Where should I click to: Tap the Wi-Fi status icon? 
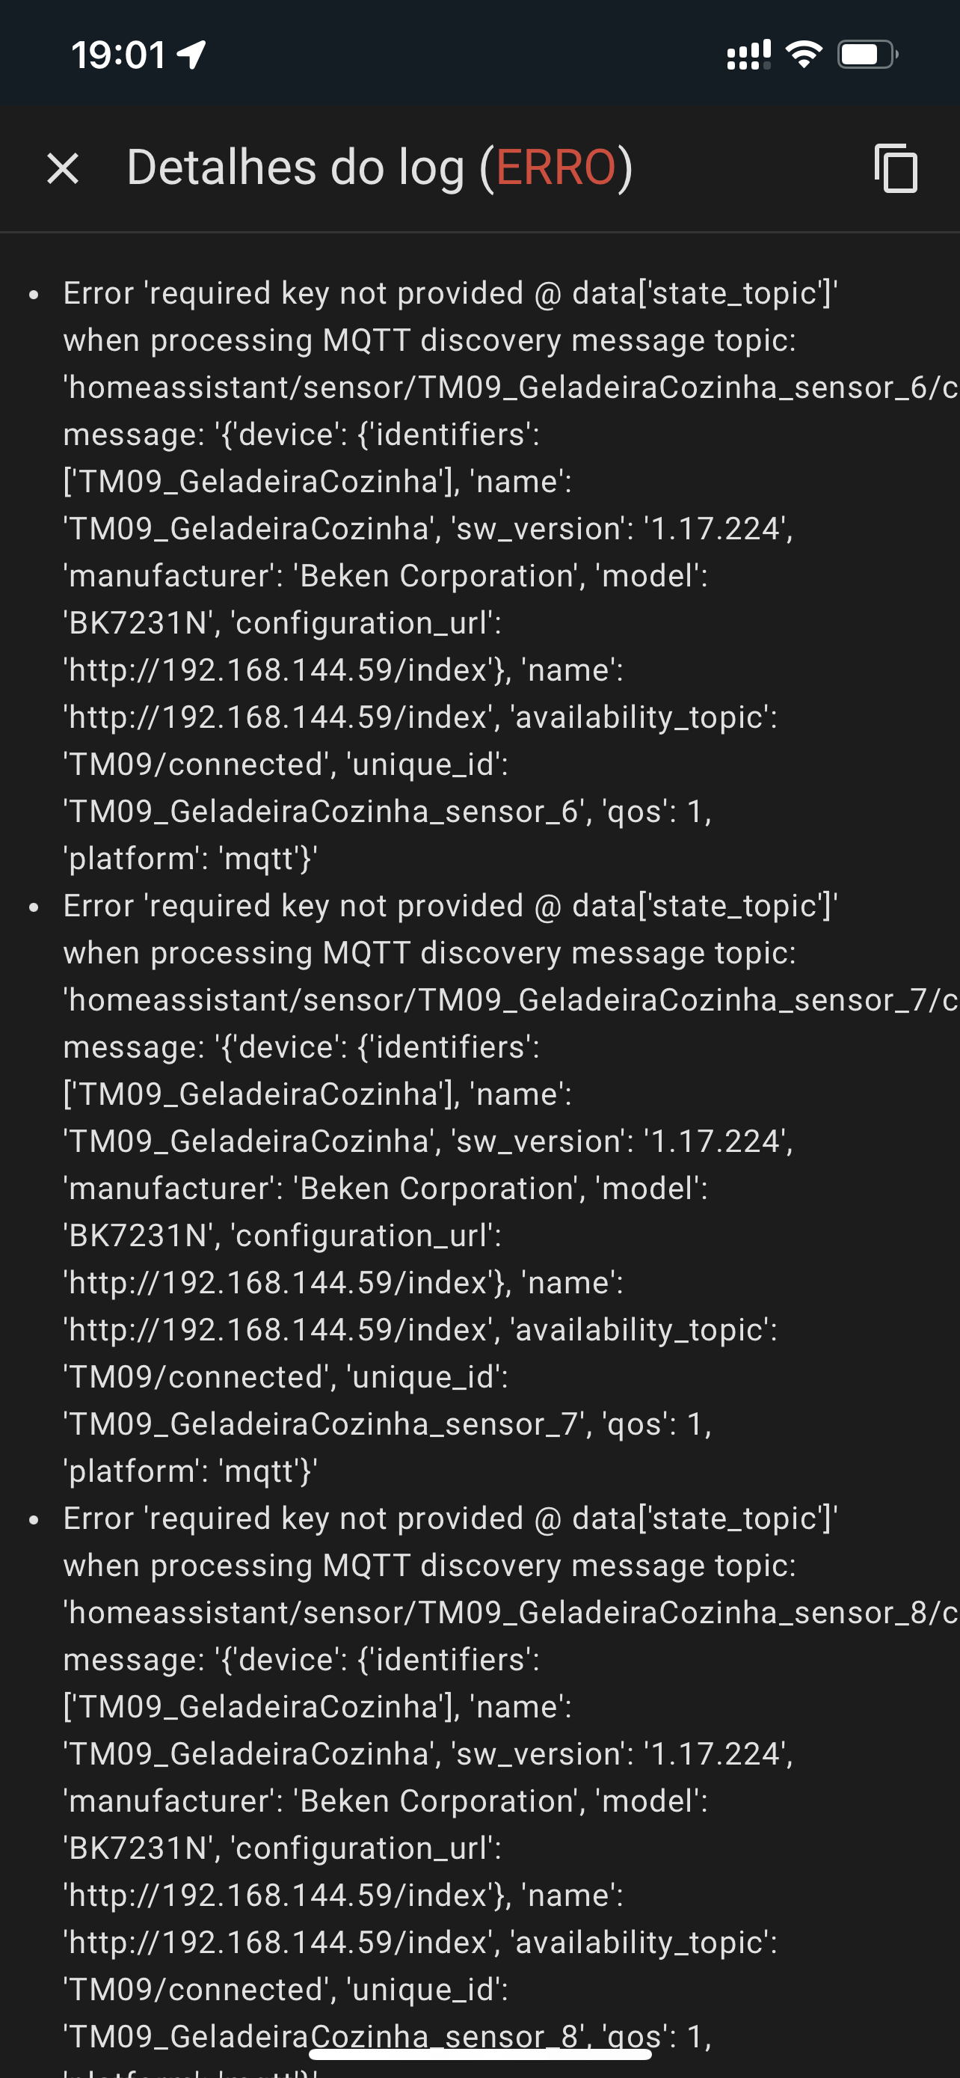coord(804,55)
